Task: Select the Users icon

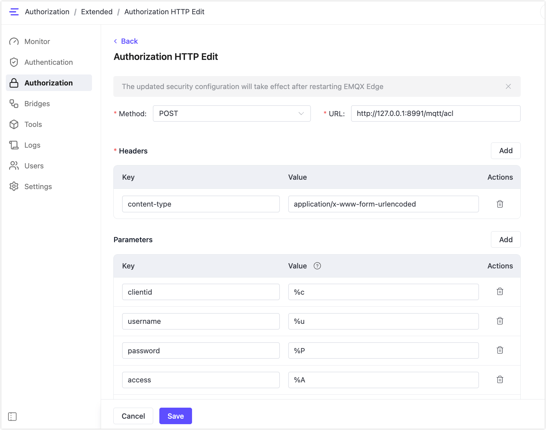Action: 14,166
